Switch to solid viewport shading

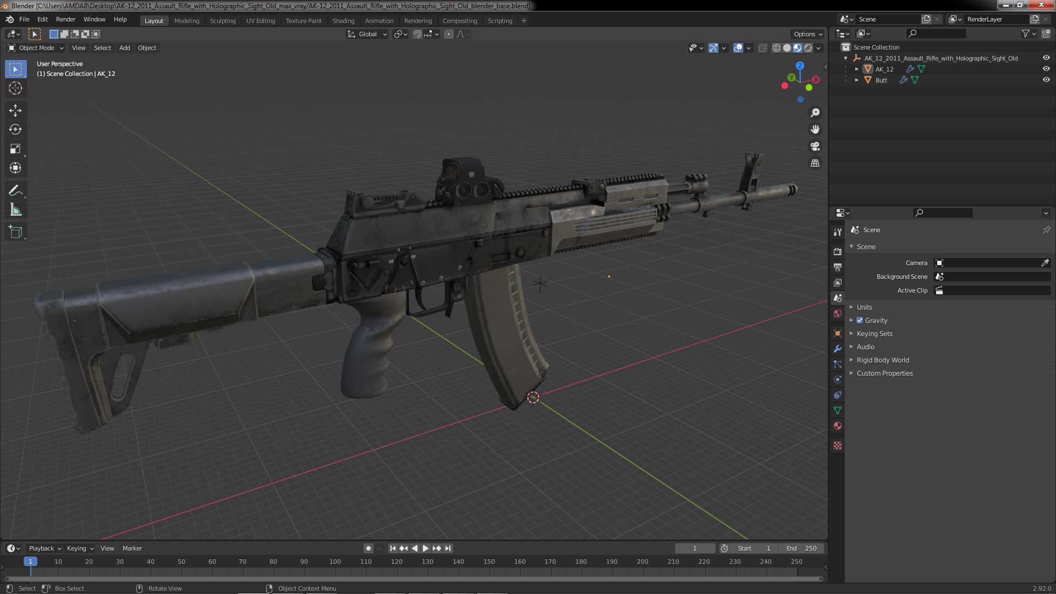pyautogui.click(x=787, y=48)
